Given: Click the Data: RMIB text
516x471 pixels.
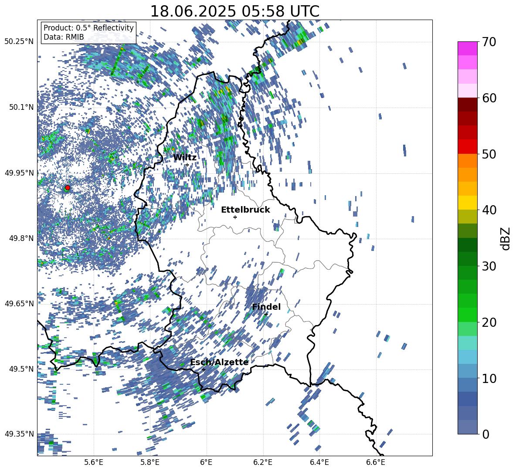Looking at the screenshot, I should click(x=64, y=37).
